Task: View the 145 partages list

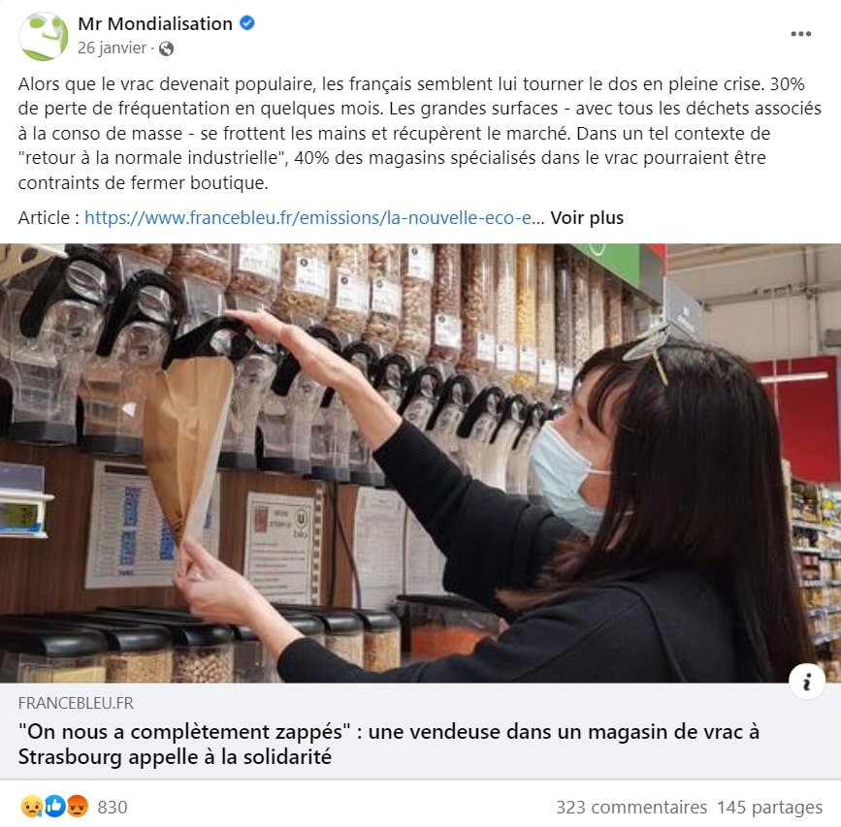Action: 769,808
